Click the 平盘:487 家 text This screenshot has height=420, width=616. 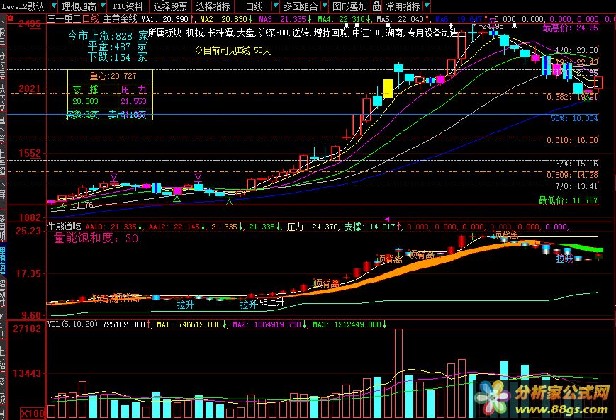coord(118,46)
